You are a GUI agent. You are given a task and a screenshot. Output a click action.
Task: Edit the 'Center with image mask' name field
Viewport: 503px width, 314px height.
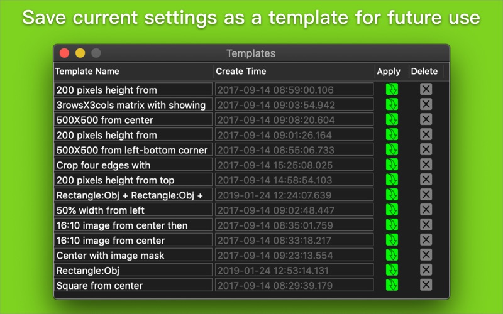pyautogui.click(x=133, y=255)
